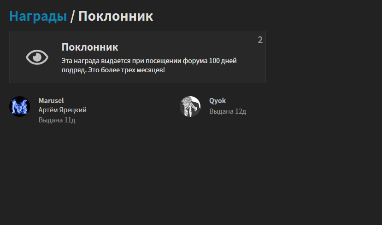Click the name Артём Ярецкий under Marusel
Image resolution: width=382 pixels, height=225 pixels.
point(62,110)
